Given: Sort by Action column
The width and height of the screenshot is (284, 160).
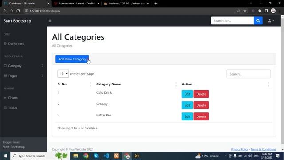Looking at the screenshot, I should pos(225,84).
